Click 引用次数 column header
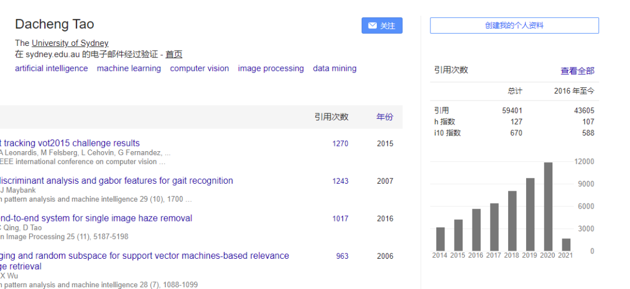Viewport: 630px width, 289px height. click(331, 117)
